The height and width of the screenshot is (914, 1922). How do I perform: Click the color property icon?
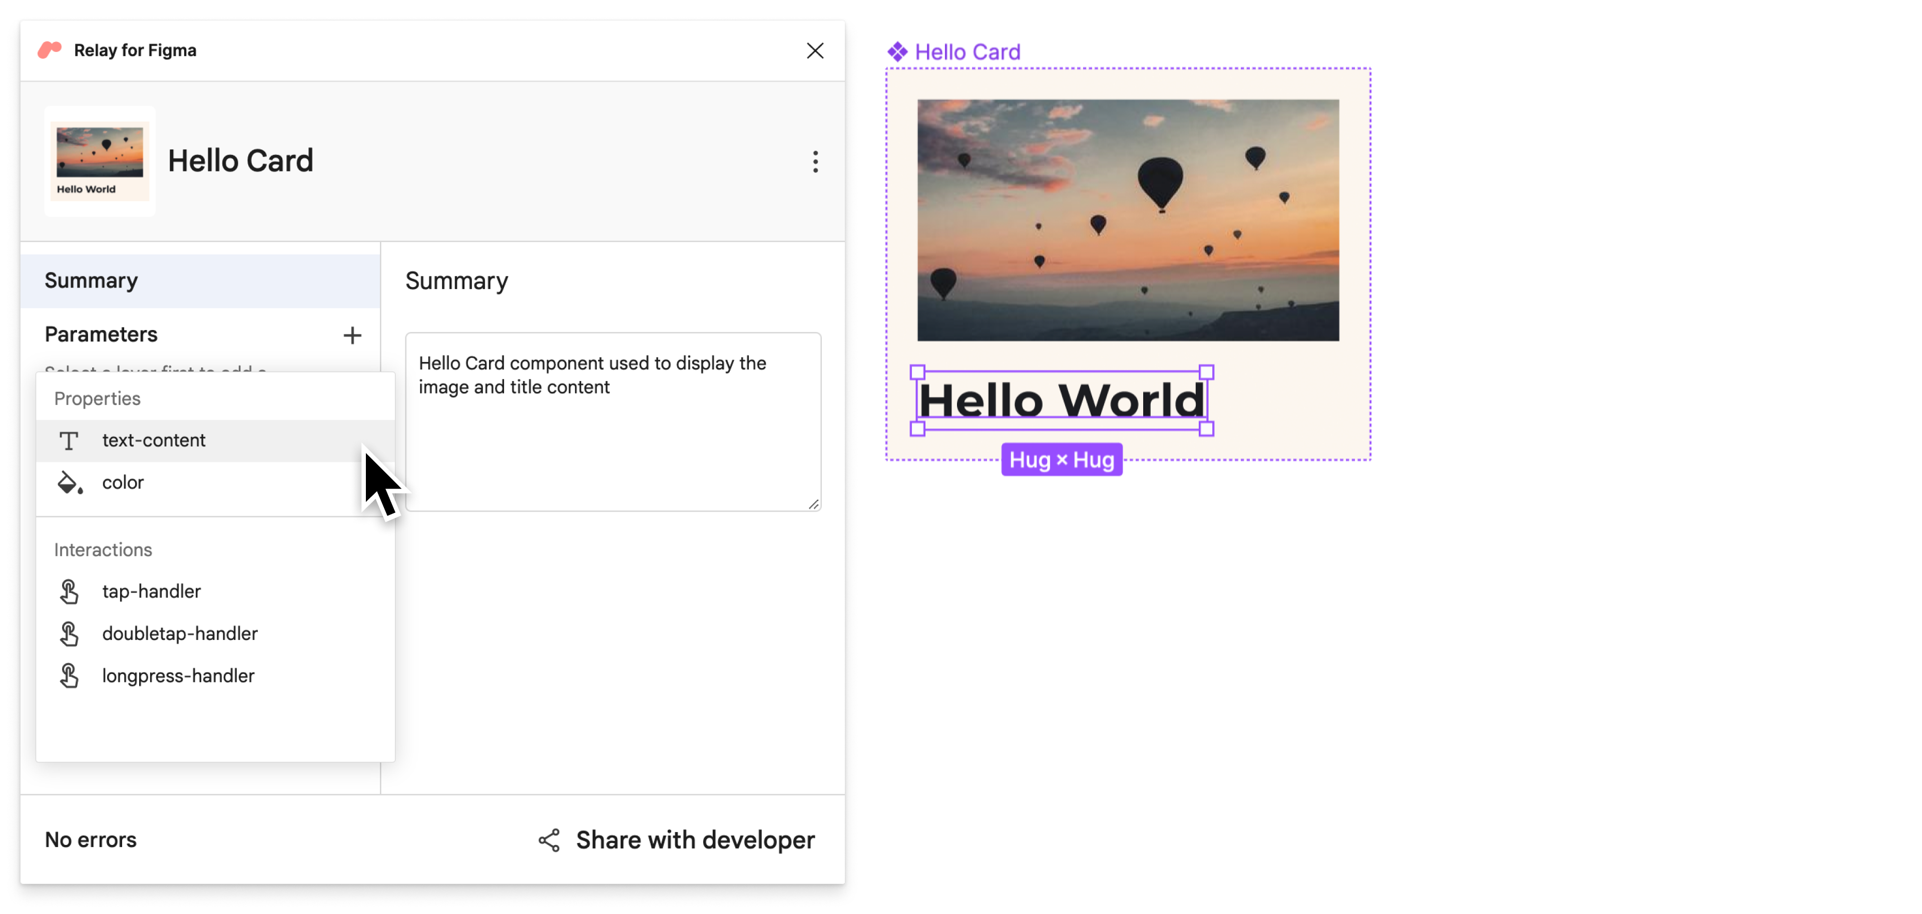(x=70, y=481)
